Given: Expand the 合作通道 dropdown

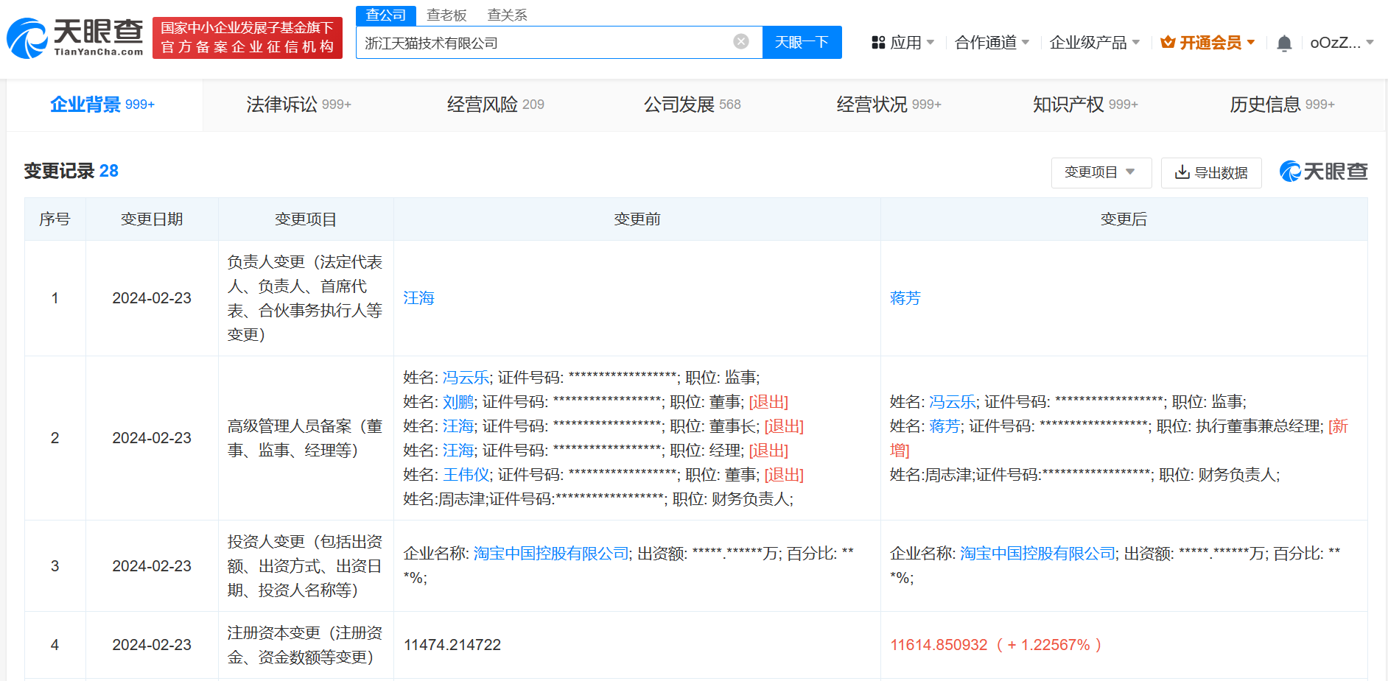Looking at the screenshot, I should pyautogui.click(x=992, y=43).
